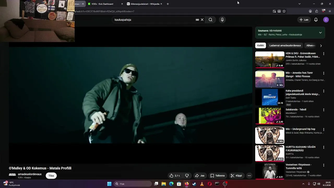Open options menu for Kahe presidendi video

coord(324,91)
